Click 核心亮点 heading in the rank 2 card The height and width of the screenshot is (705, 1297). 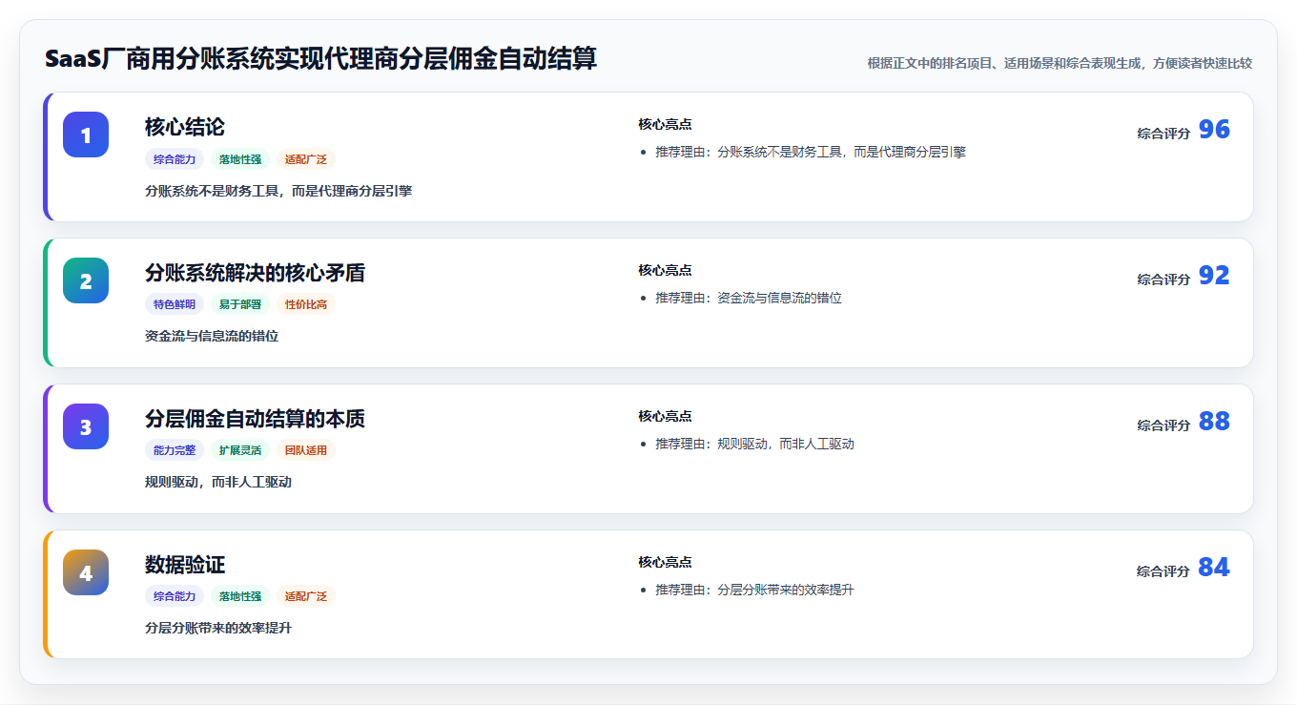click(x=665, y=271)
